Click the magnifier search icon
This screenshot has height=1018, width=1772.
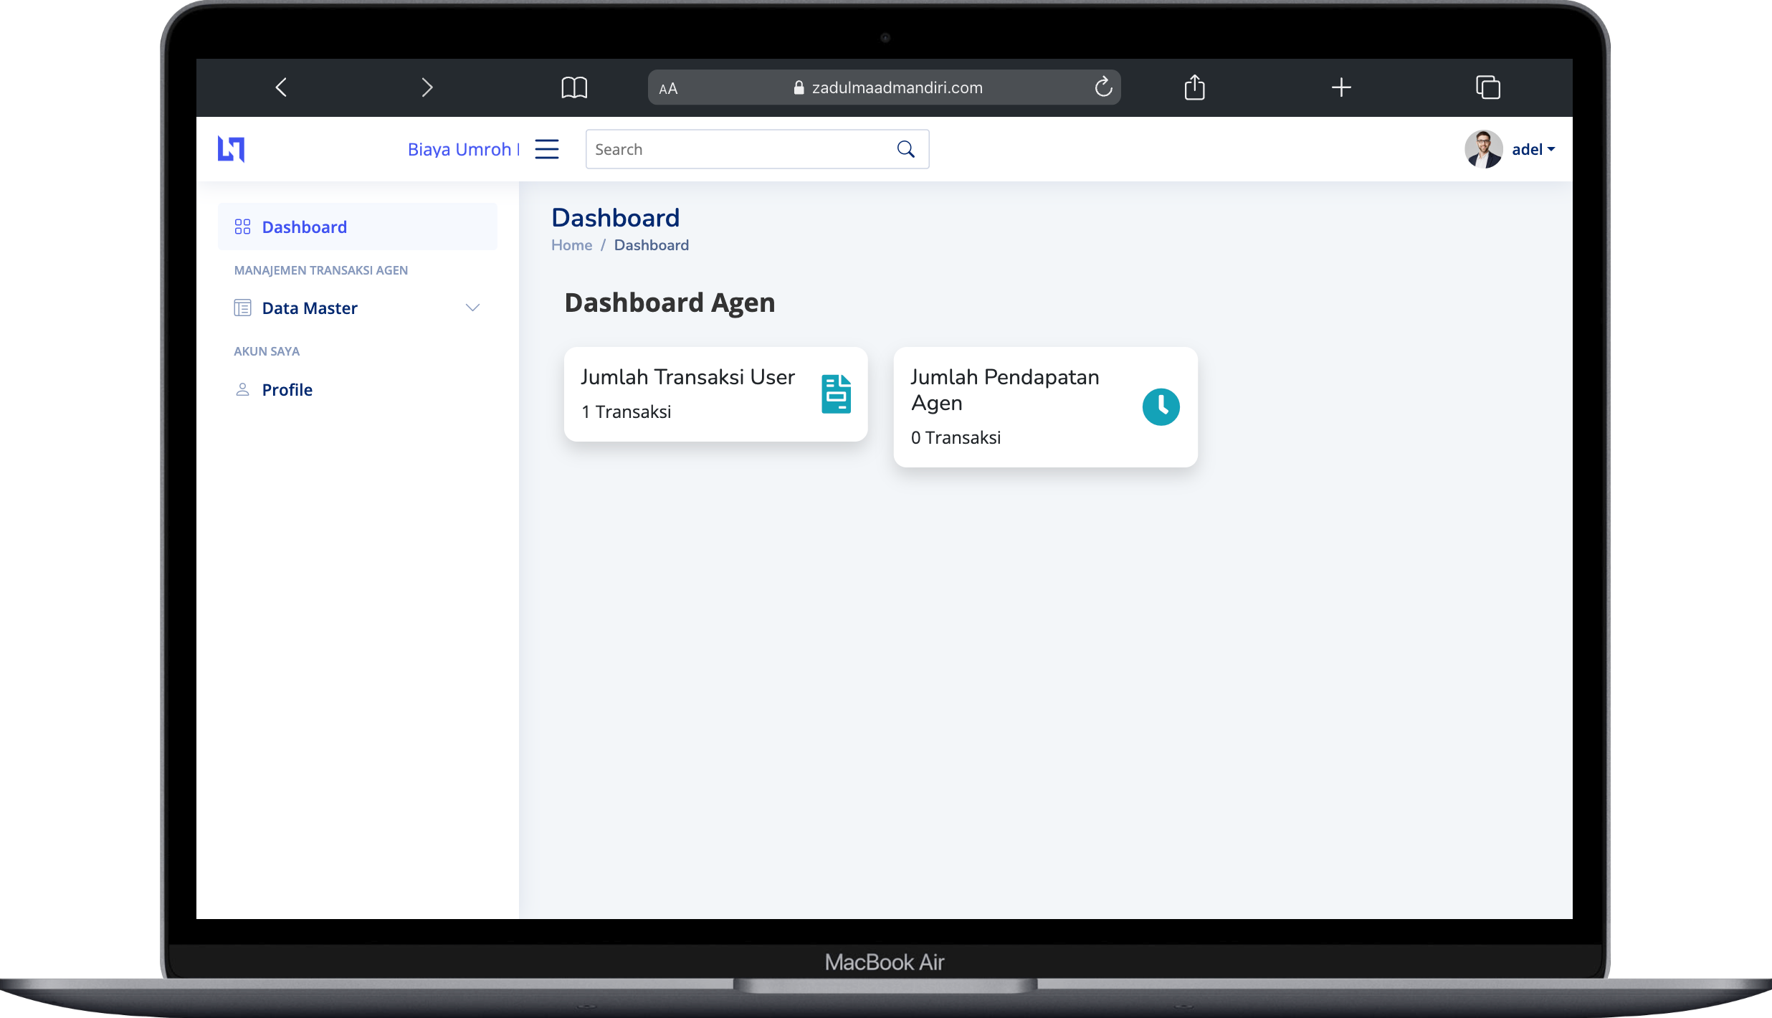(905, 149)
